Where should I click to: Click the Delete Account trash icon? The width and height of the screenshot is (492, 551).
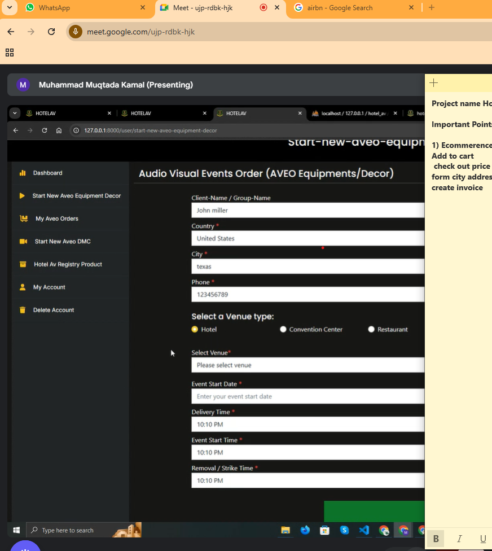23,310
